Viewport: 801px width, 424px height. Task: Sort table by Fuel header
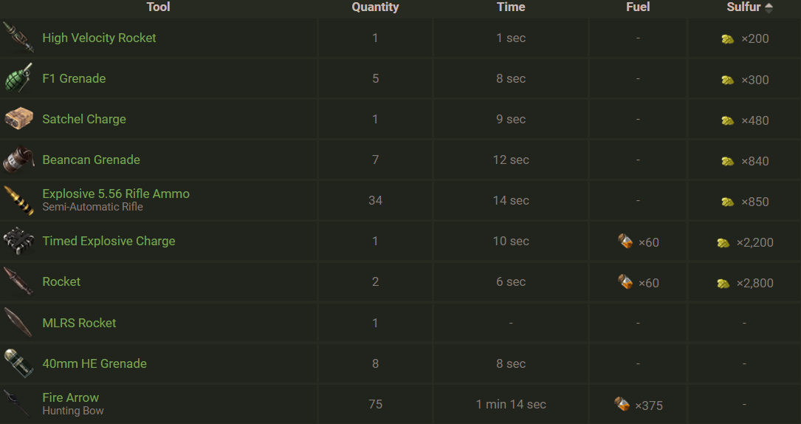pos(638,7)
